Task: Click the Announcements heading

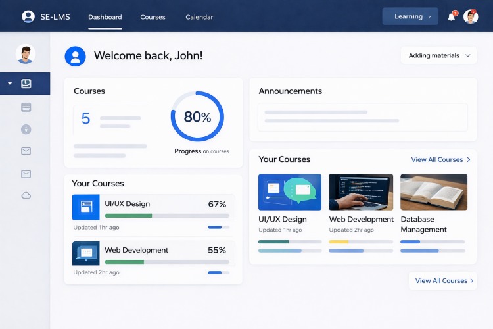Action: coord(290,91)
